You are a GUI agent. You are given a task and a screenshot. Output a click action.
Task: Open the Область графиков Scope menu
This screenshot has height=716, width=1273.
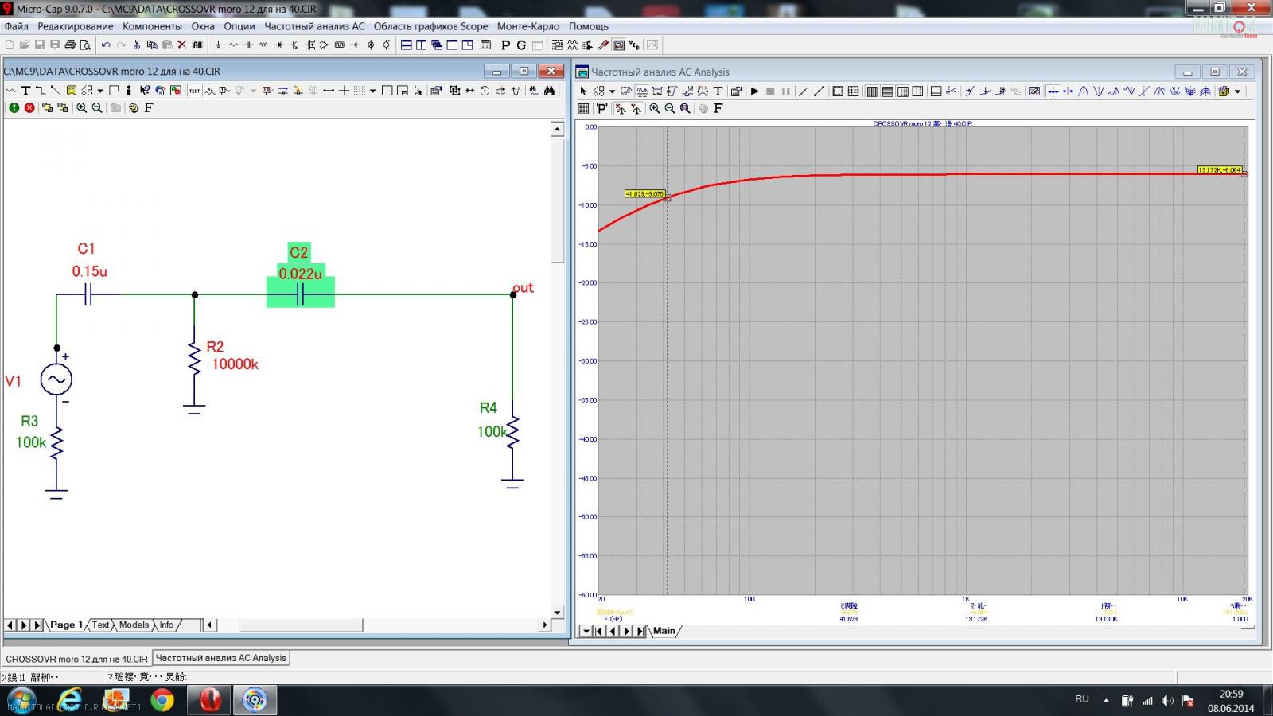430,26
